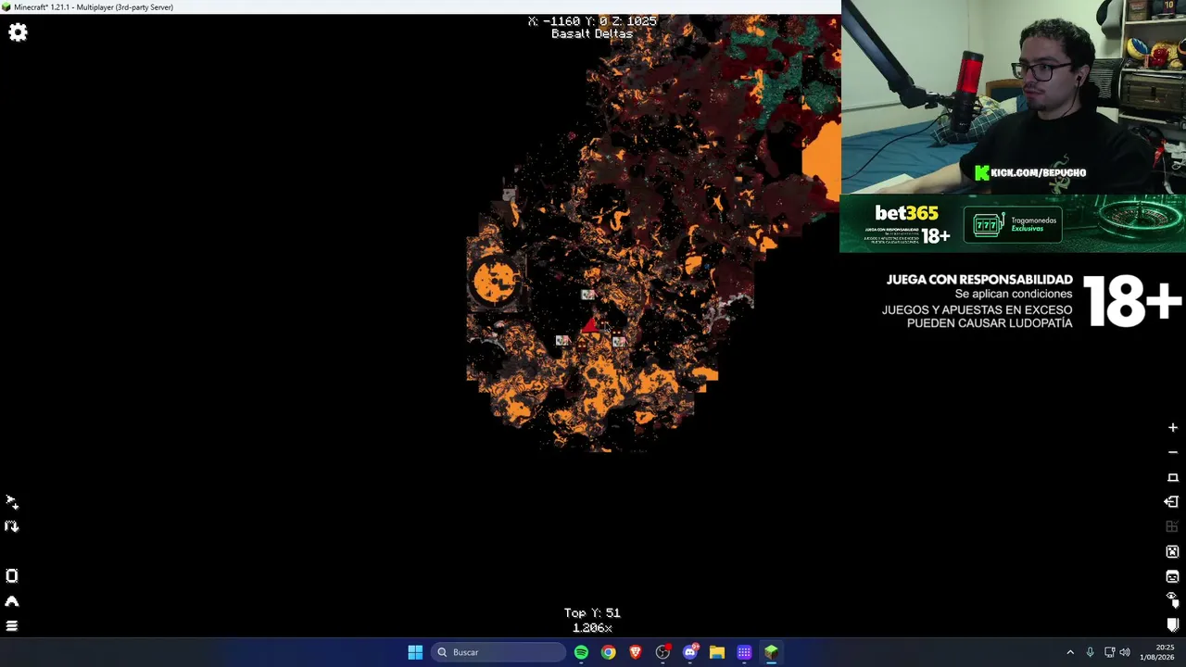Click the turning down-arrow icon on the left
This screenshot has width=1186, height=667.
(x=12, y=526)
